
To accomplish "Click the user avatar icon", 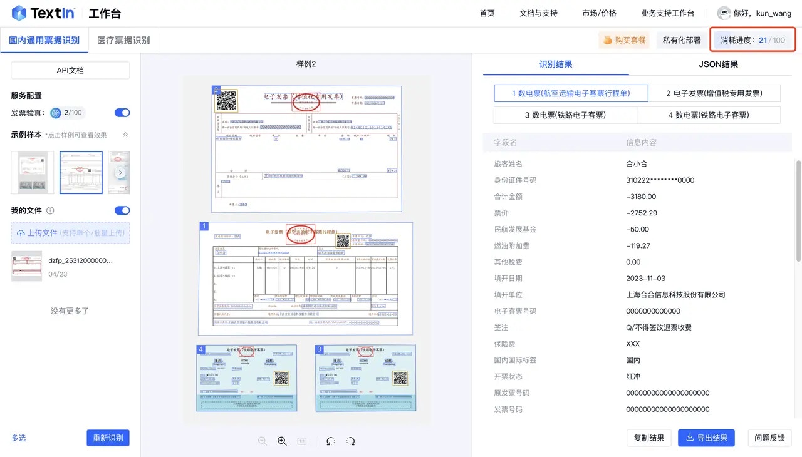I will (x=724, y=13).
